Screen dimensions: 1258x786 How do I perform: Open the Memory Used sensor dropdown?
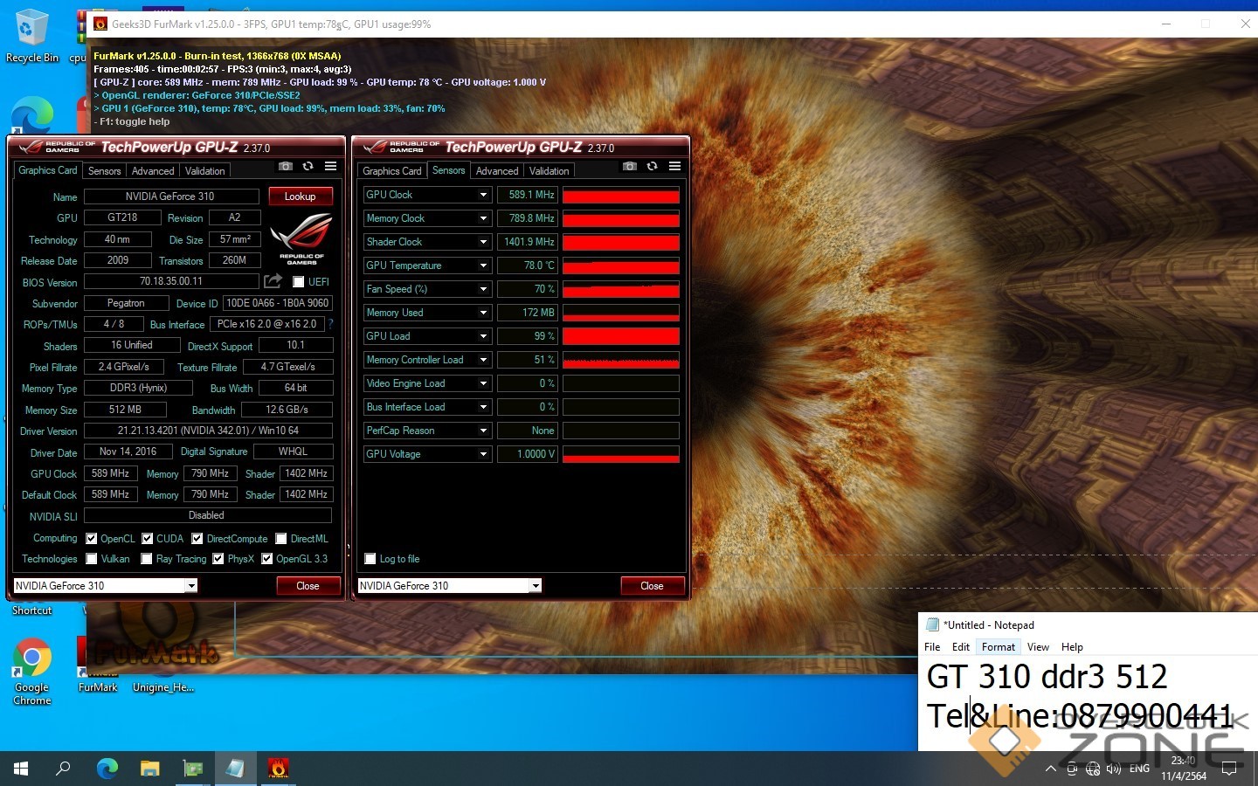click(x=483, y=313)
